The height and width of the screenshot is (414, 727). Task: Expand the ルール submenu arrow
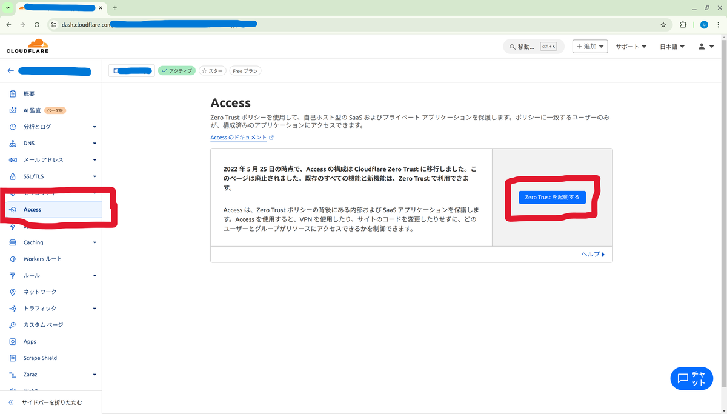point(95,276)
